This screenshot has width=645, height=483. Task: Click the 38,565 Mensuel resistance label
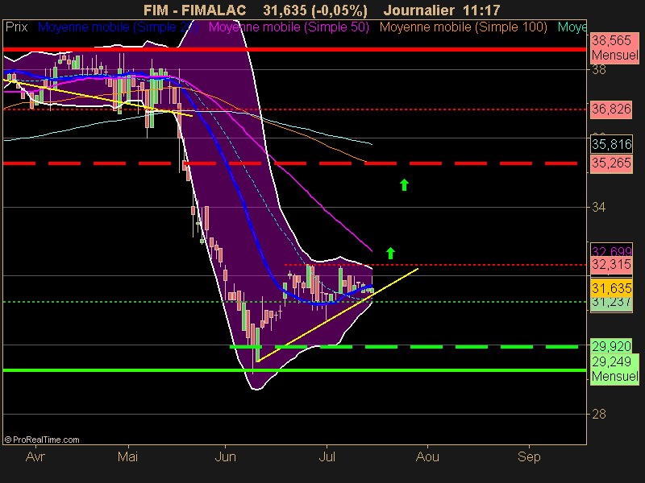click(614, 48)
